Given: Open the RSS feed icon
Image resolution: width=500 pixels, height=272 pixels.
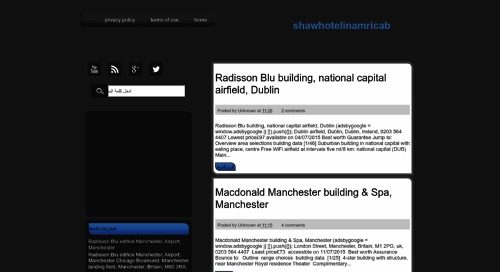Looking at the screenshot, I should (115, 69).
